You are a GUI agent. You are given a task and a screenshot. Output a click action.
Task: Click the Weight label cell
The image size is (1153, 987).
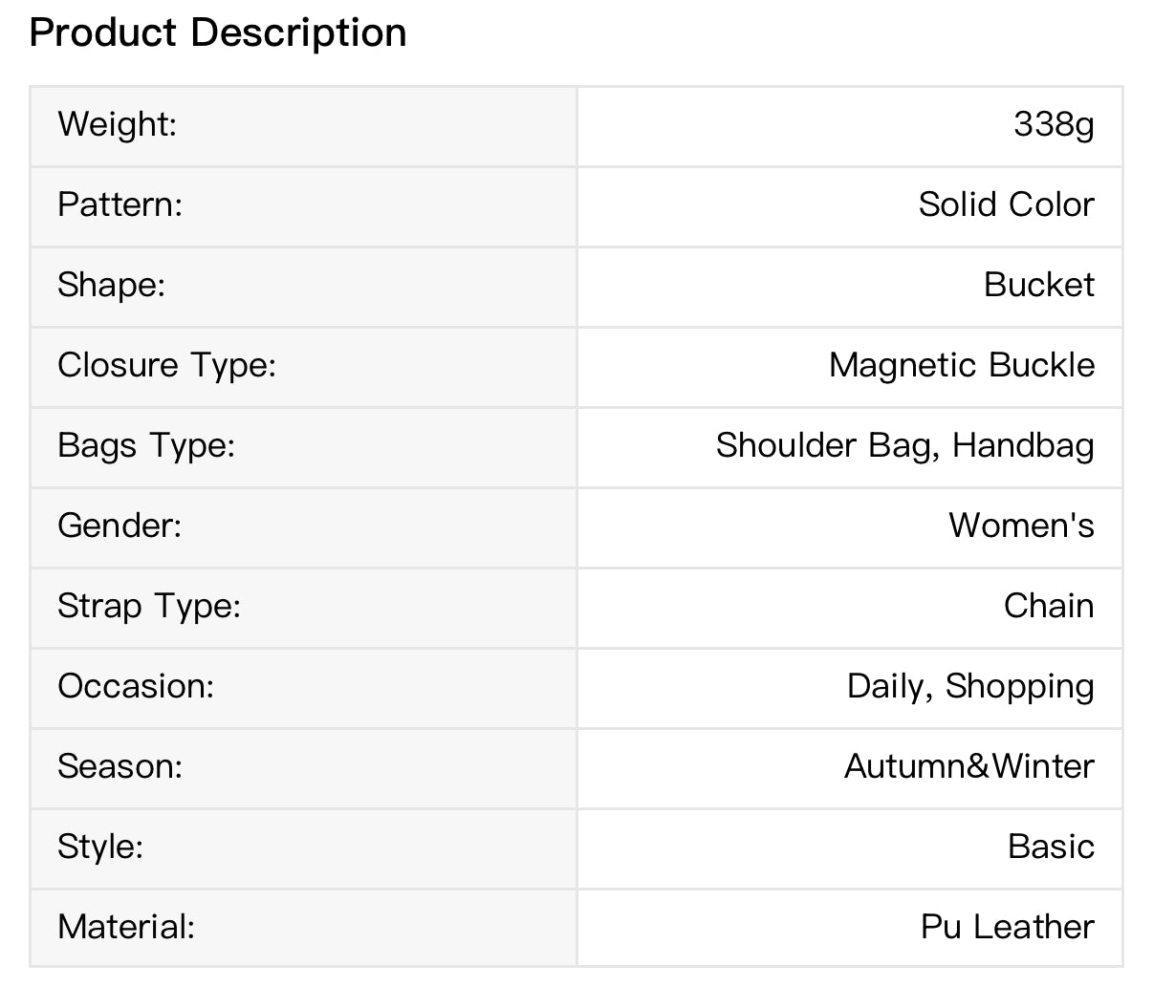tap(118, 124)
